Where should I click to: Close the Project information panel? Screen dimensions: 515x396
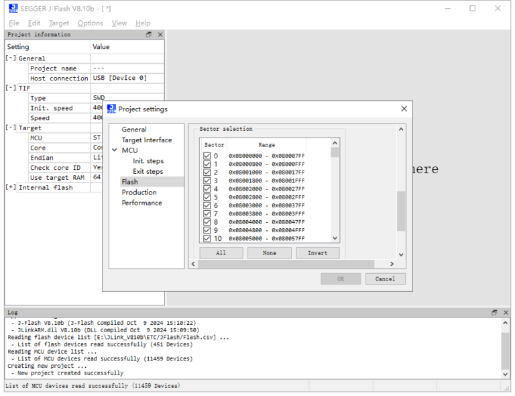coord(160,35)
